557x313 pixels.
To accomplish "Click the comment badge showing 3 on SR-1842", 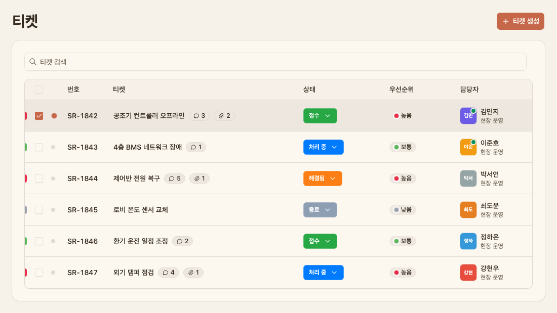I will 200,116.
